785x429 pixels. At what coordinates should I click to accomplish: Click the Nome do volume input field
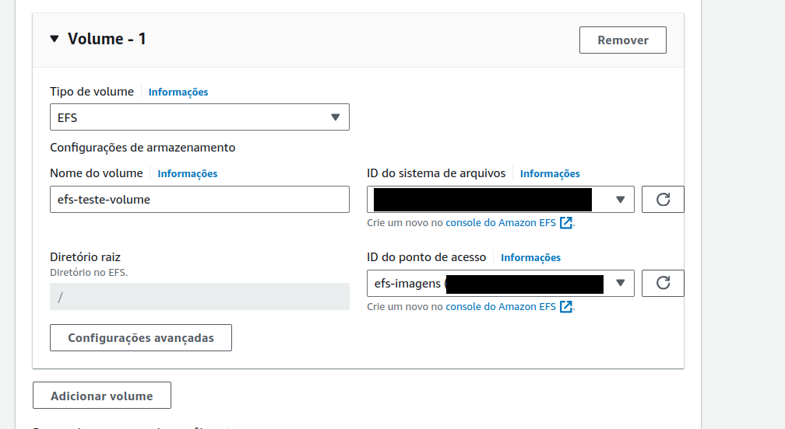click(199, 200)
